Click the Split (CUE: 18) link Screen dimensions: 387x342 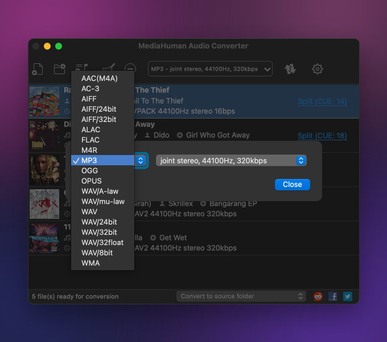click(322, 136)
